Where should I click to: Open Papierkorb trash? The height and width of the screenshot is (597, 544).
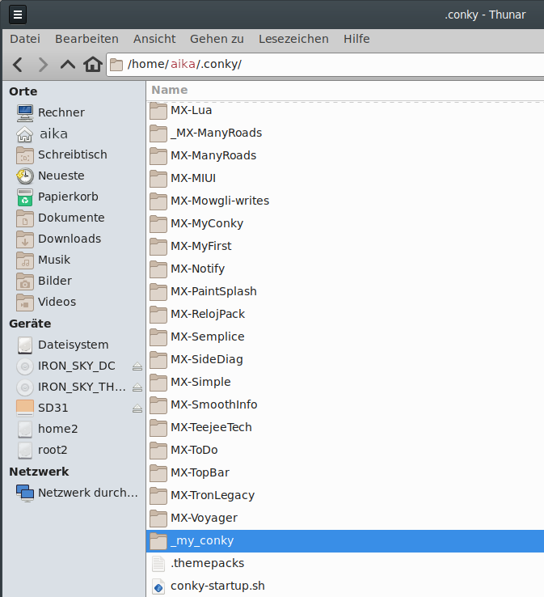point(57,197)
